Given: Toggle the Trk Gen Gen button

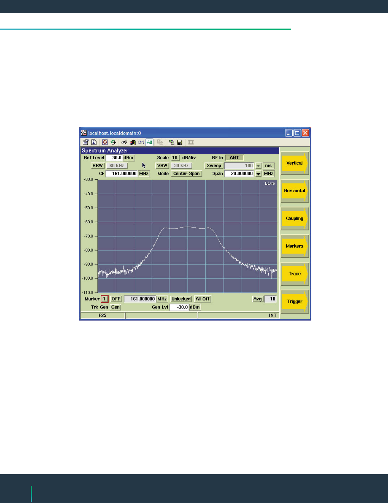Looking at the screenshot, I should pos(115,307).
